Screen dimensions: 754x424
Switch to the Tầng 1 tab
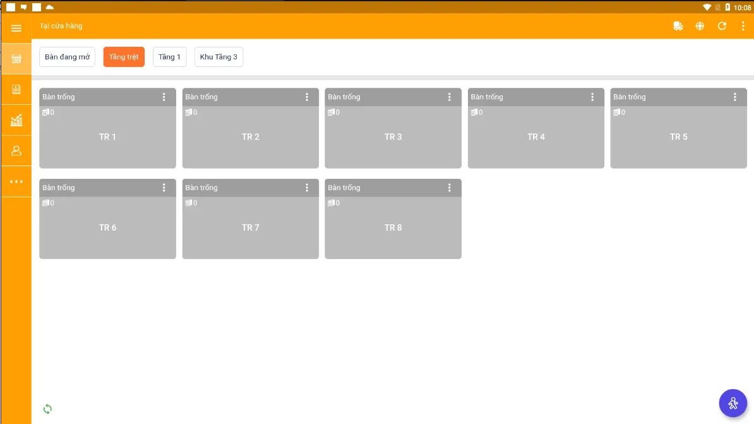pyautogui.click(x=169, y=57)
